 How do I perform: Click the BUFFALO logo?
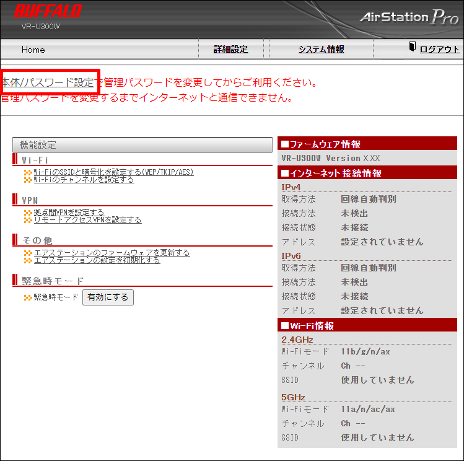coord(48,11)
